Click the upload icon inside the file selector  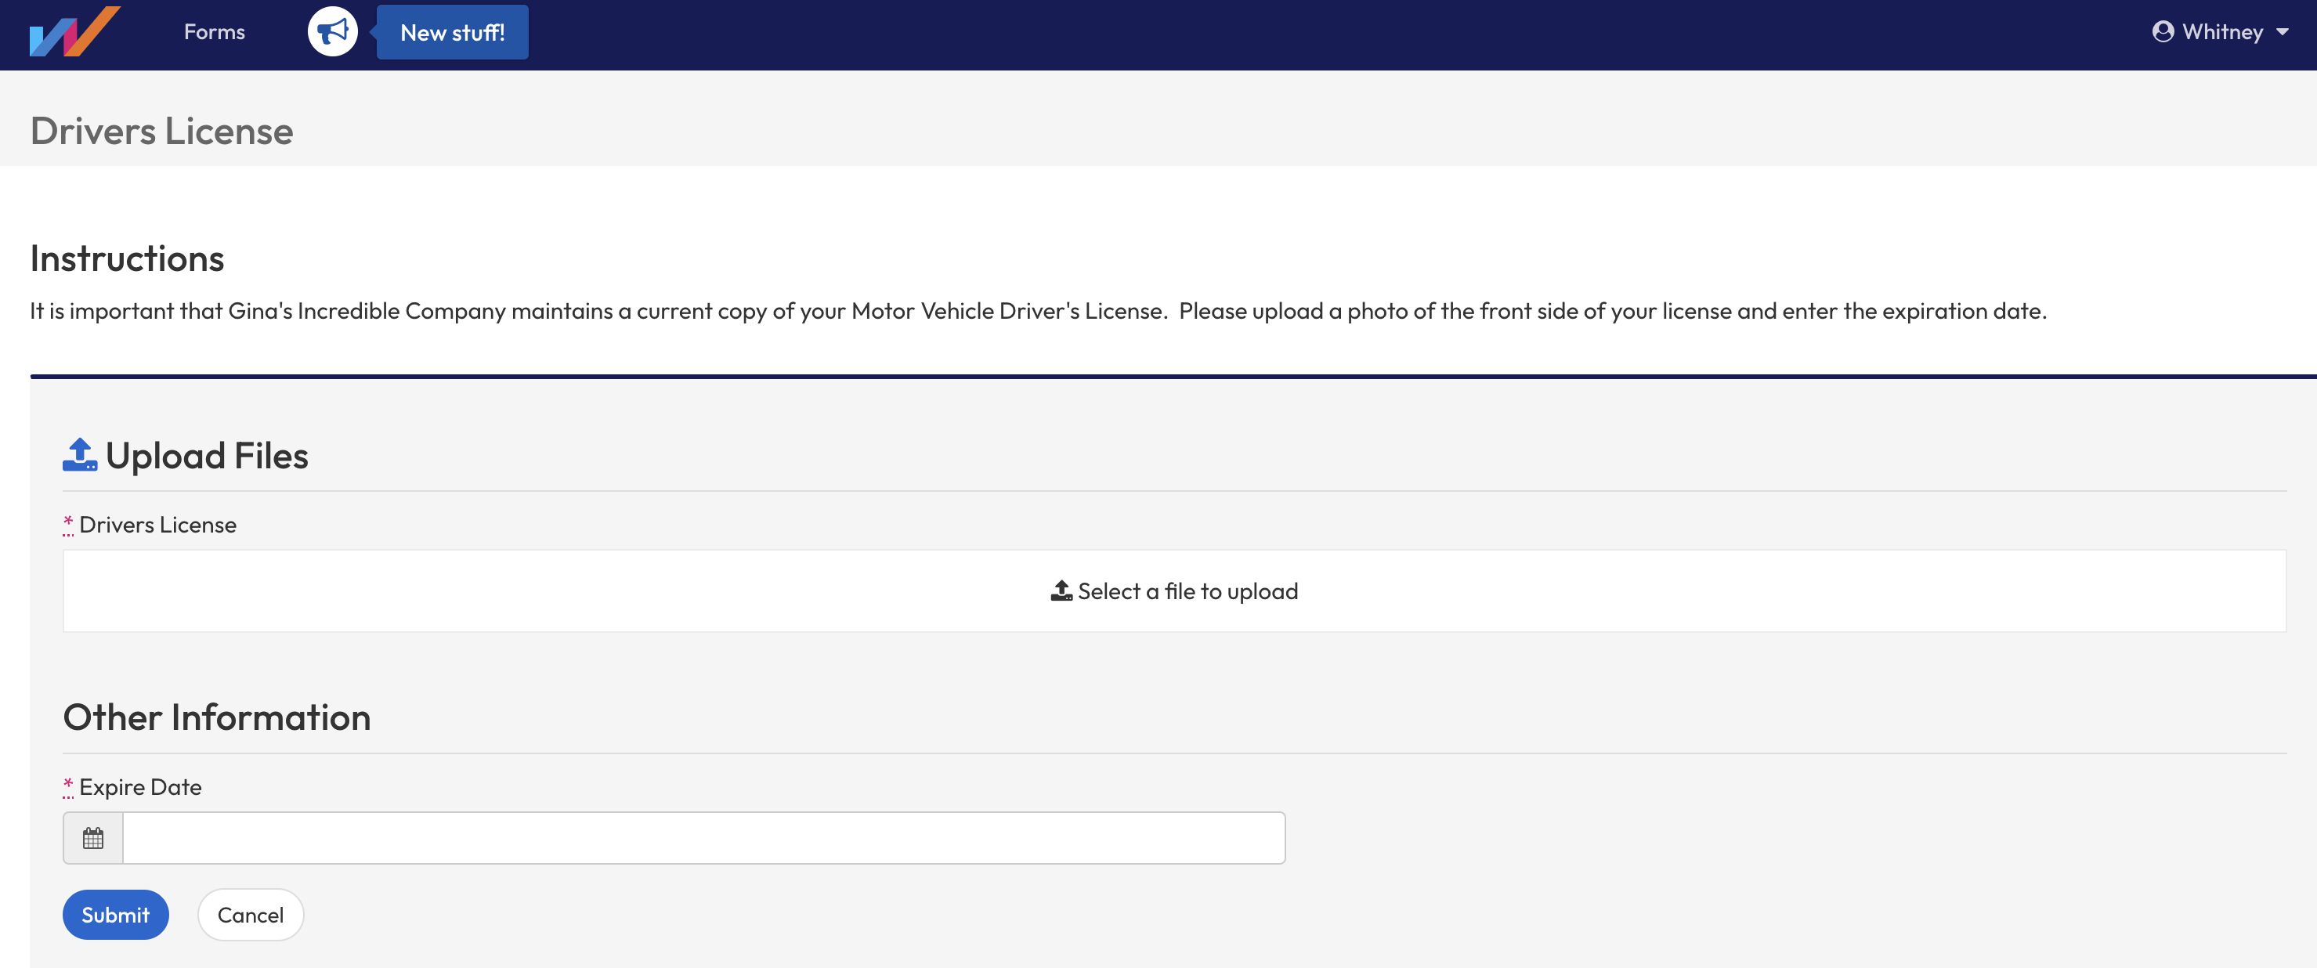[x=1061, y=591]
